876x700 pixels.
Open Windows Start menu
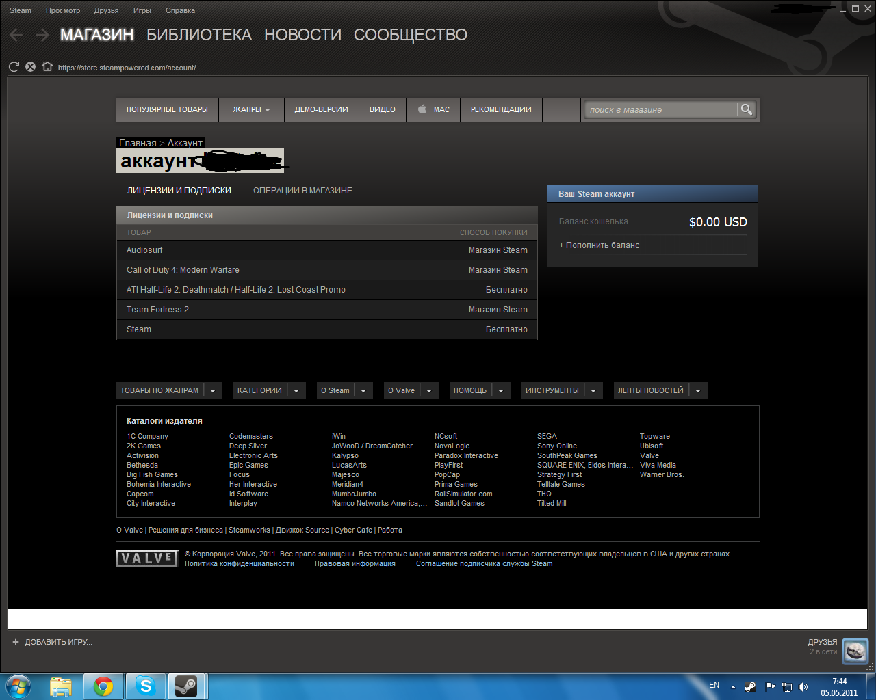click(x=18, y=686)
